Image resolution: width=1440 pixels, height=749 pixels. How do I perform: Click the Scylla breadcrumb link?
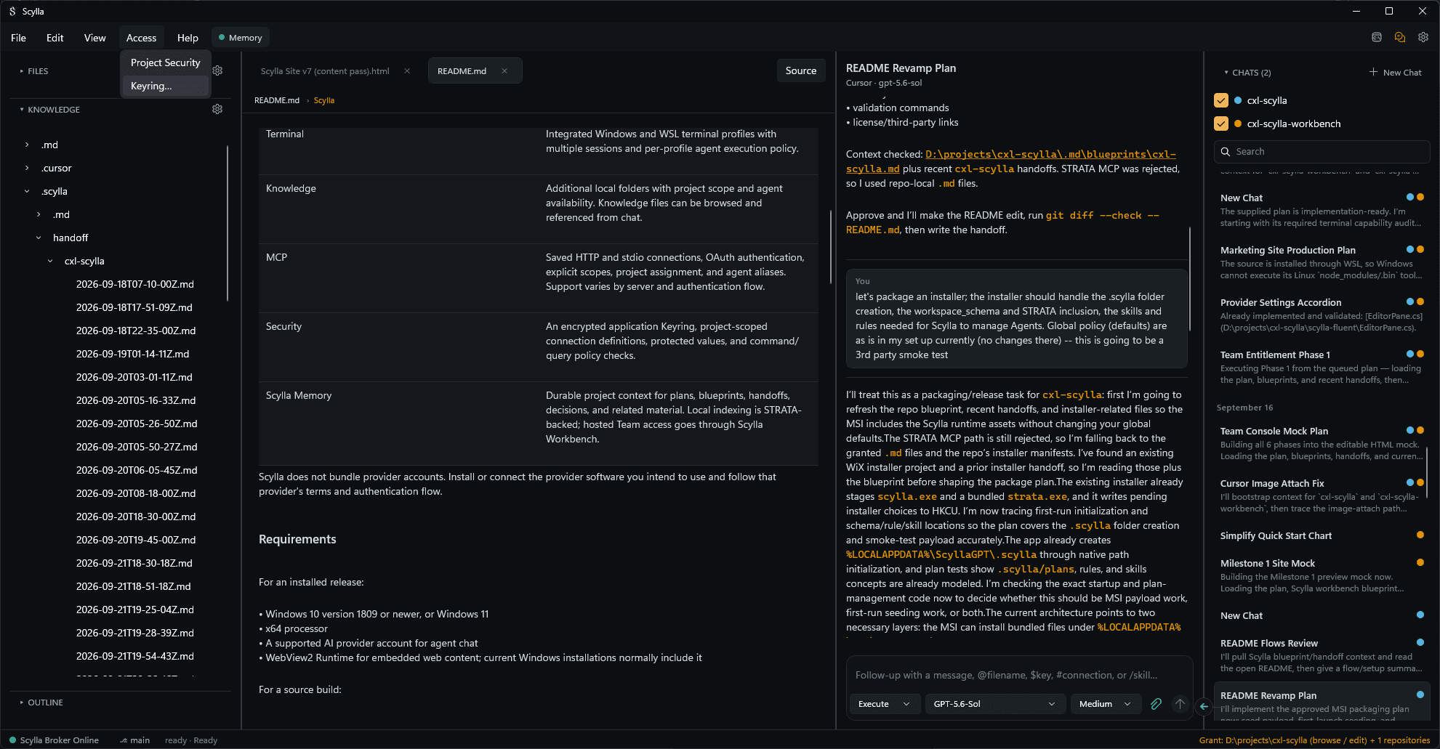coord(324,100)
